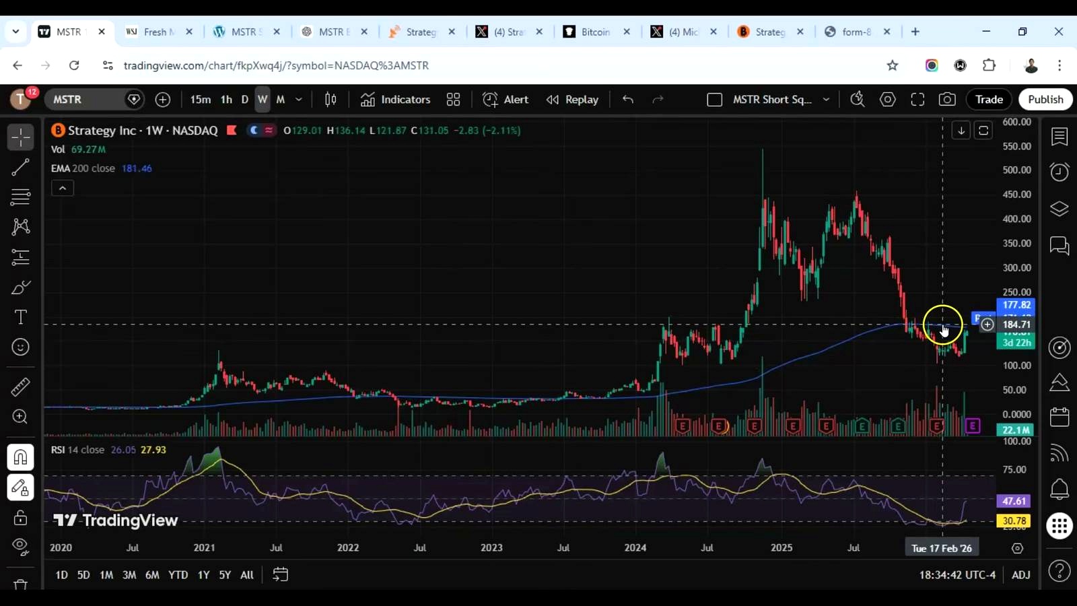Viewport: 1077px width, 606px height.
Task: Expand the timeframe interval dropdown arrow
Action: [x=299, y=100]
